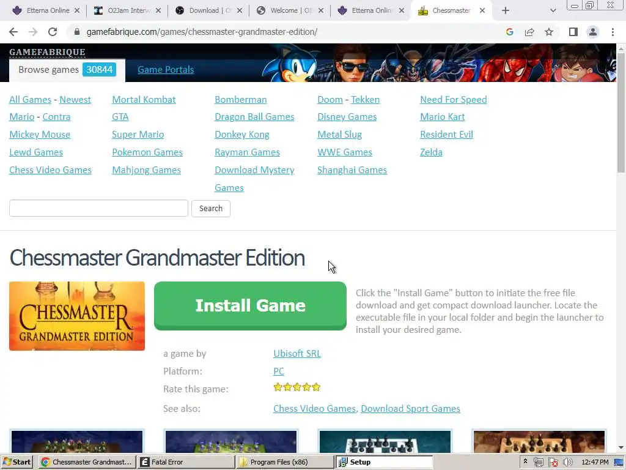Open the first game screenshot thumbnail
This screenshot has height=470, width=626.
(77, 441)
